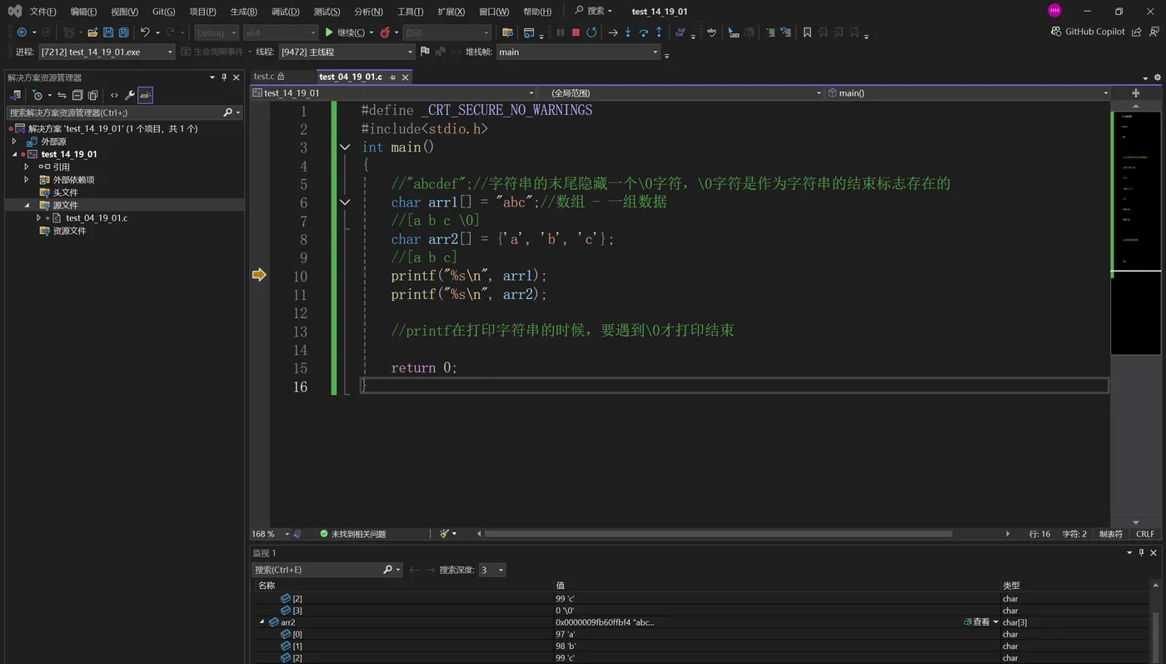Open the Git(G) menu

(x=164, y=12)
